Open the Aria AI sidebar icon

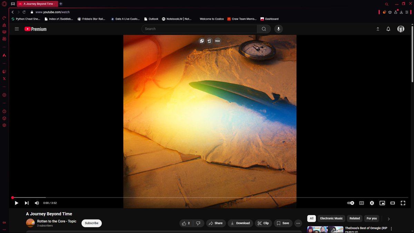[x=4, y=55]
